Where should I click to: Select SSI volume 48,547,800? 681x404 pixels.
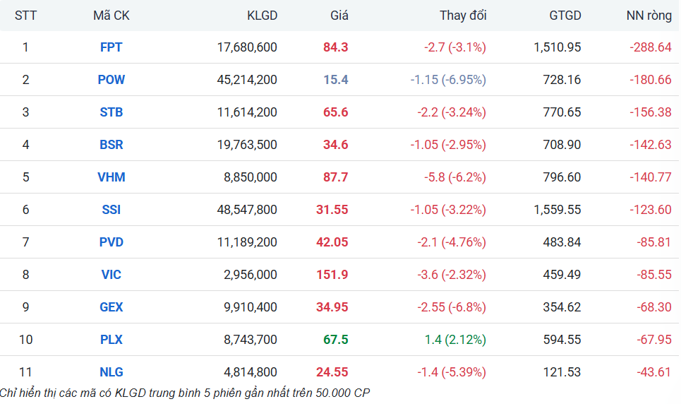pos(247,210)
